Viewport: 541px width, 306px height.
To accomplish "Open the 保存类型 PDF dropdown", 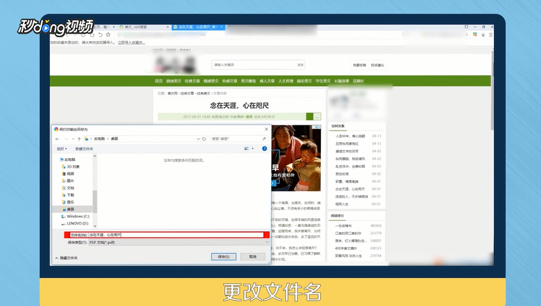I will click(178, 243).
